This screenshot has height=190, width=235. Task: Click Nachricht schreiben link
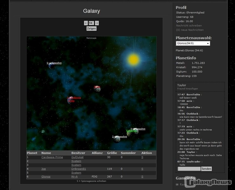click(x=189, y=26)
